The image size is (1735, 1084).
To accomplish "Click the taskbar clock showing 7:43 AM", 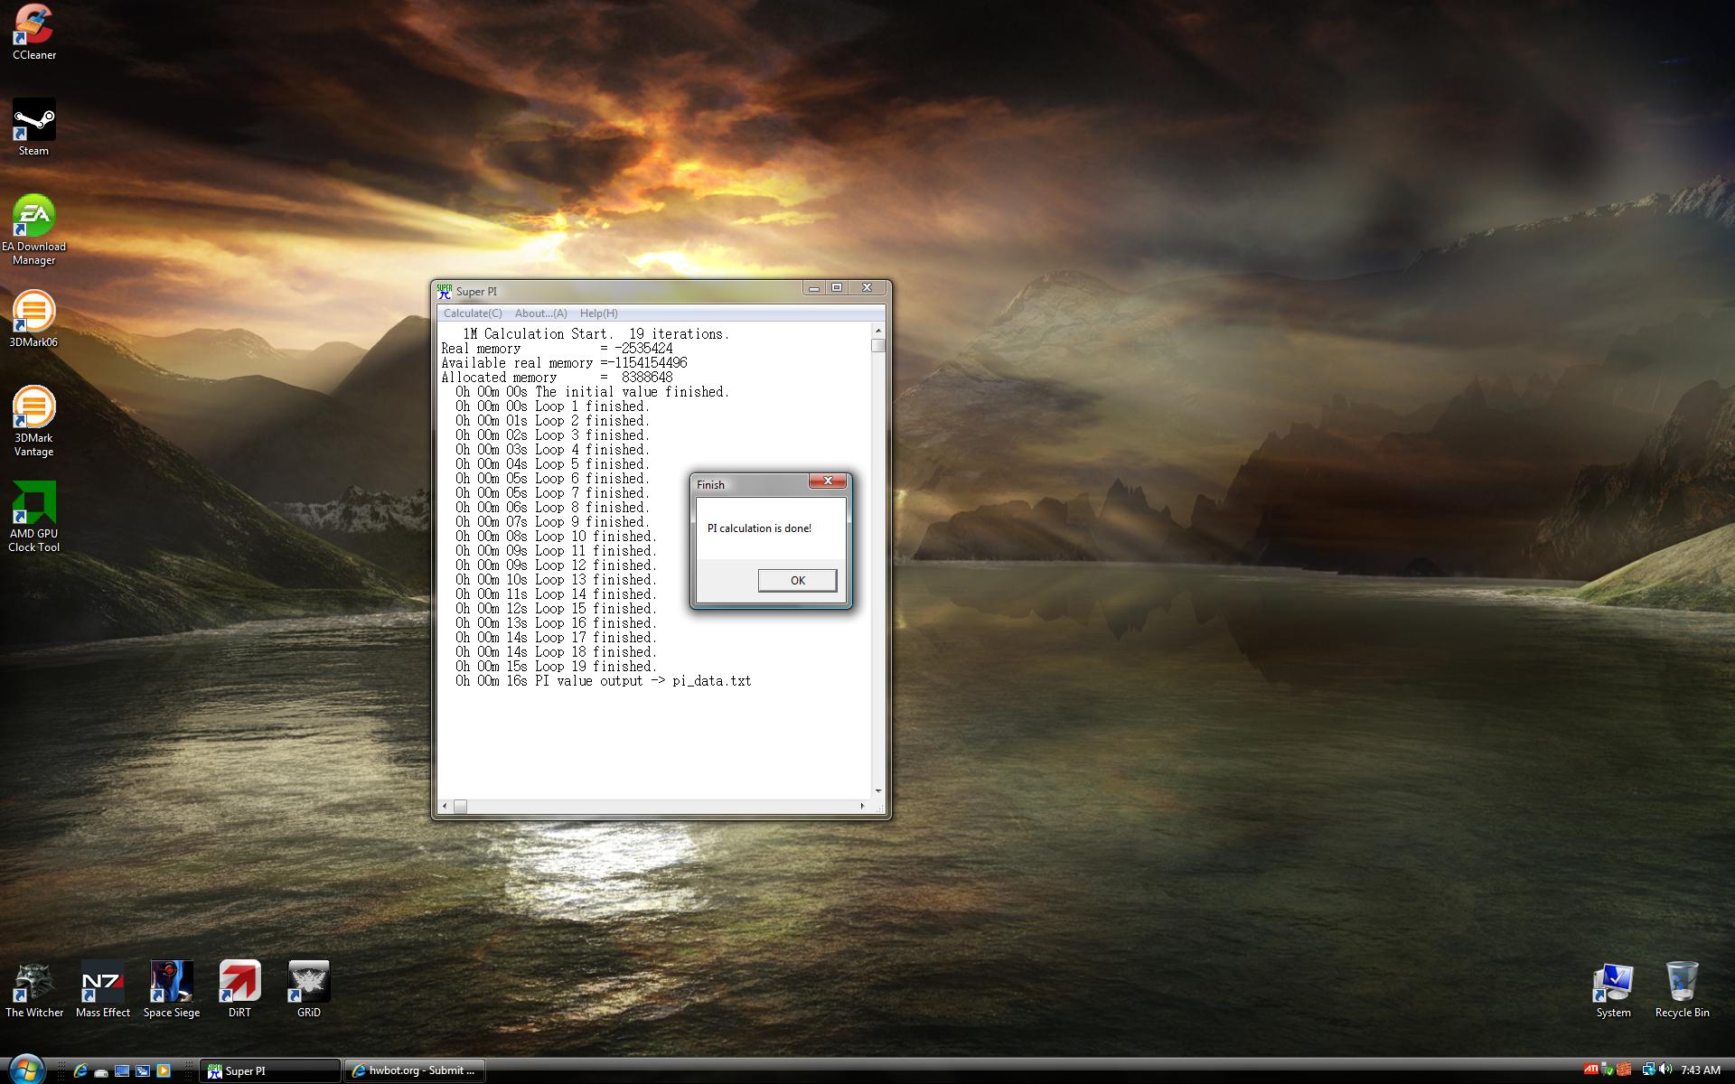I will [1701, 1070].
